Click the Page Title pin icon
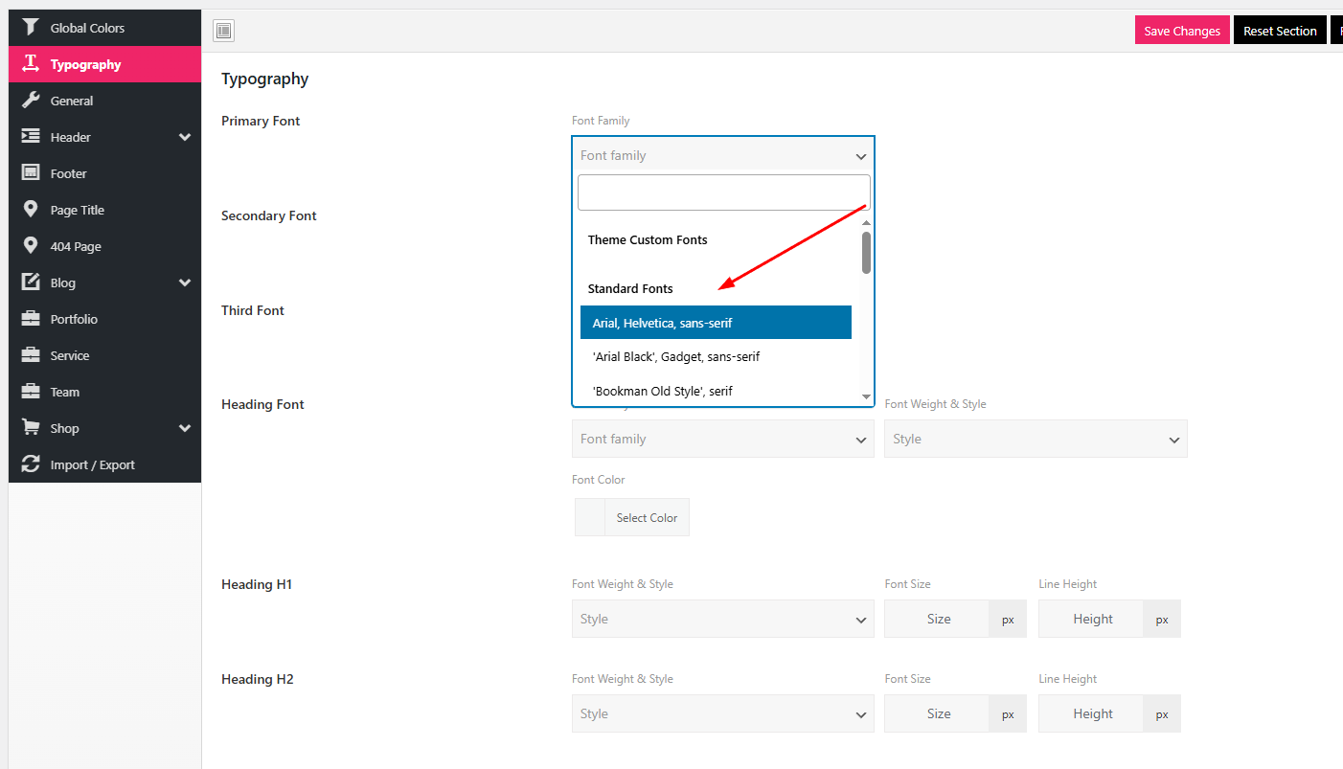 click(x=31, y=210)
